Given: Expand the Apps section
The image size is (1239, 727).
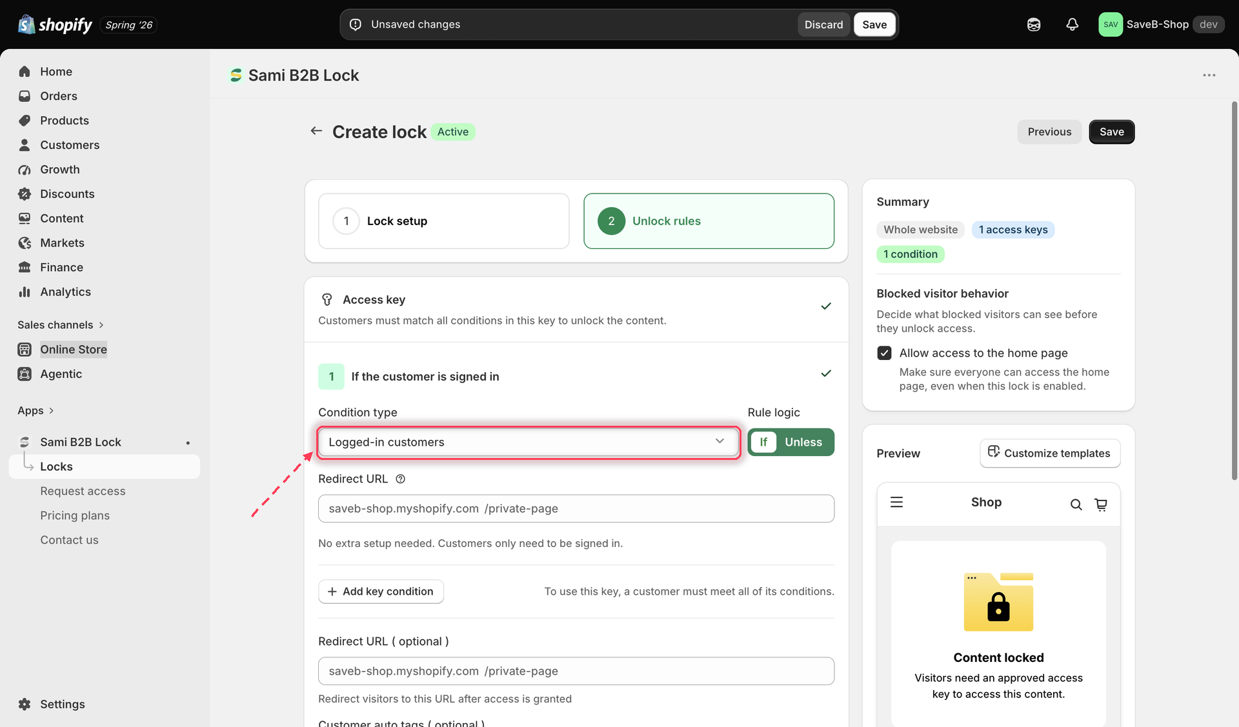Looking at the screenshot, I should click(35, 410).
